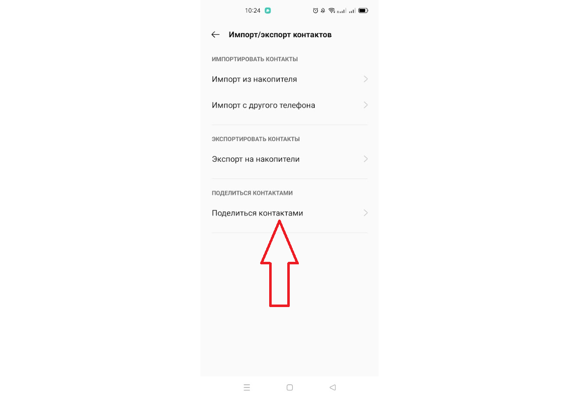
Task: Expand chevron next to Поделиться контактами
Action: (x=366, y=213)
